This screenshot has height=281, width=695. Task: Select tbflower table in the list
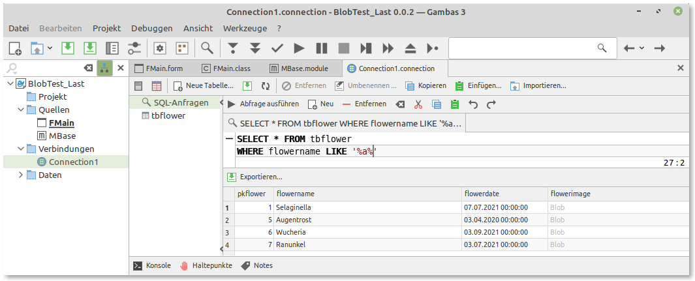[x=168, y=115]
